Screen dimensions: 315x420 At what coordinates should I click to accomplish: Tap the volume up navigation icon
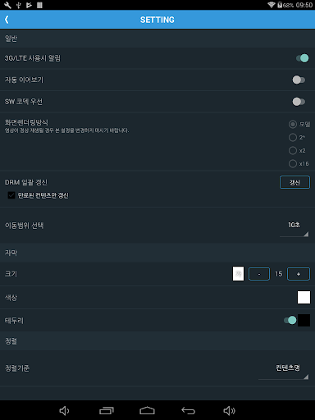[229, 410]
